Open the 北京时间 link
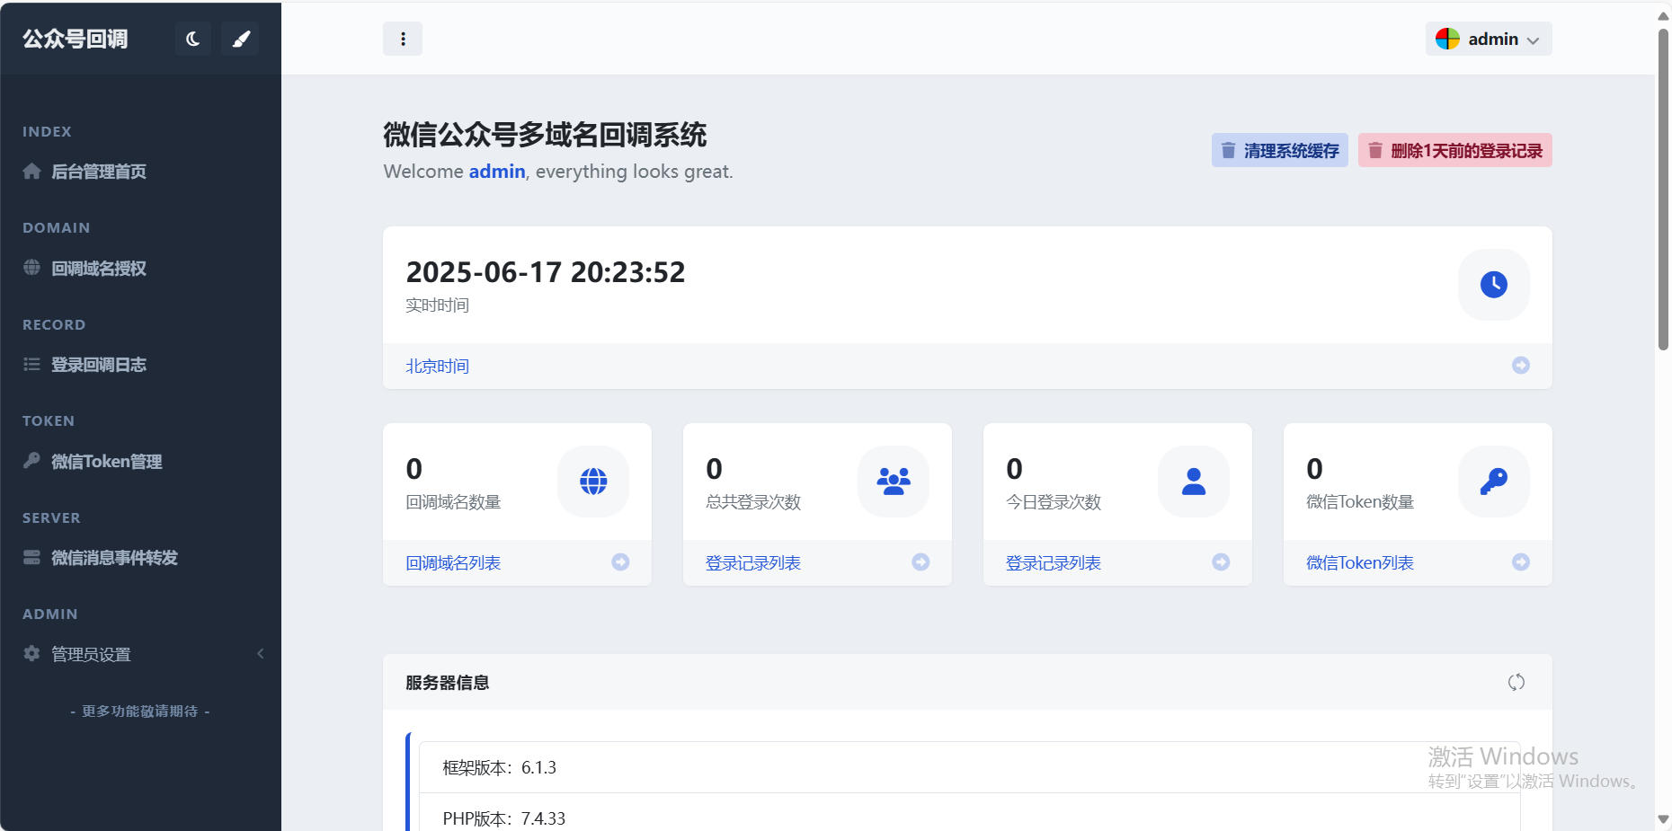 pos(438,366)
